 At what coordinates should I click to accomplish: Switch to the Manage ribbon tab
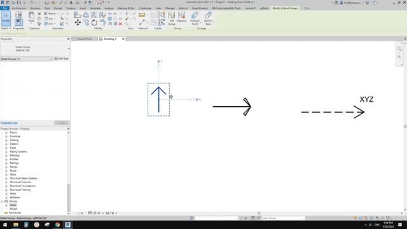[170, 8]
